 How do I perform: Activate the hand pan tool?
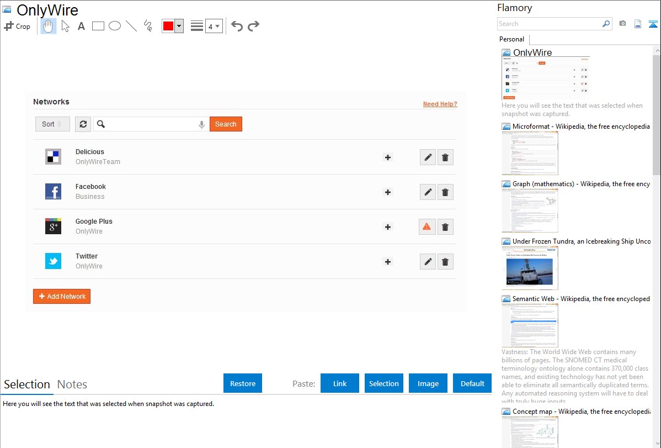[49, 26]
